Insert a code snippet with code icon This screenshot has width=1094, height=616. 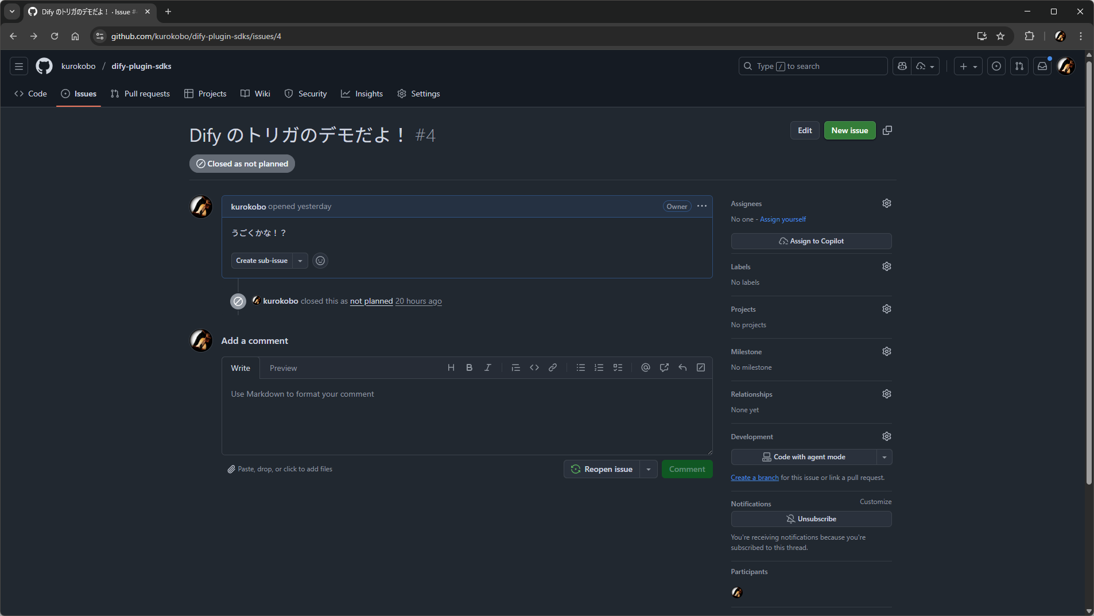pos(534,368)
